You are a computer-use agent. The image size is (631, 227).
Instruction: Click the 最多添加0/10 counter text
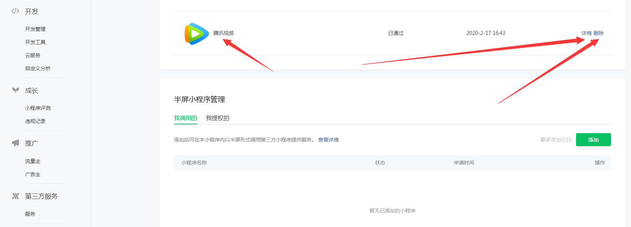point(556,140)
